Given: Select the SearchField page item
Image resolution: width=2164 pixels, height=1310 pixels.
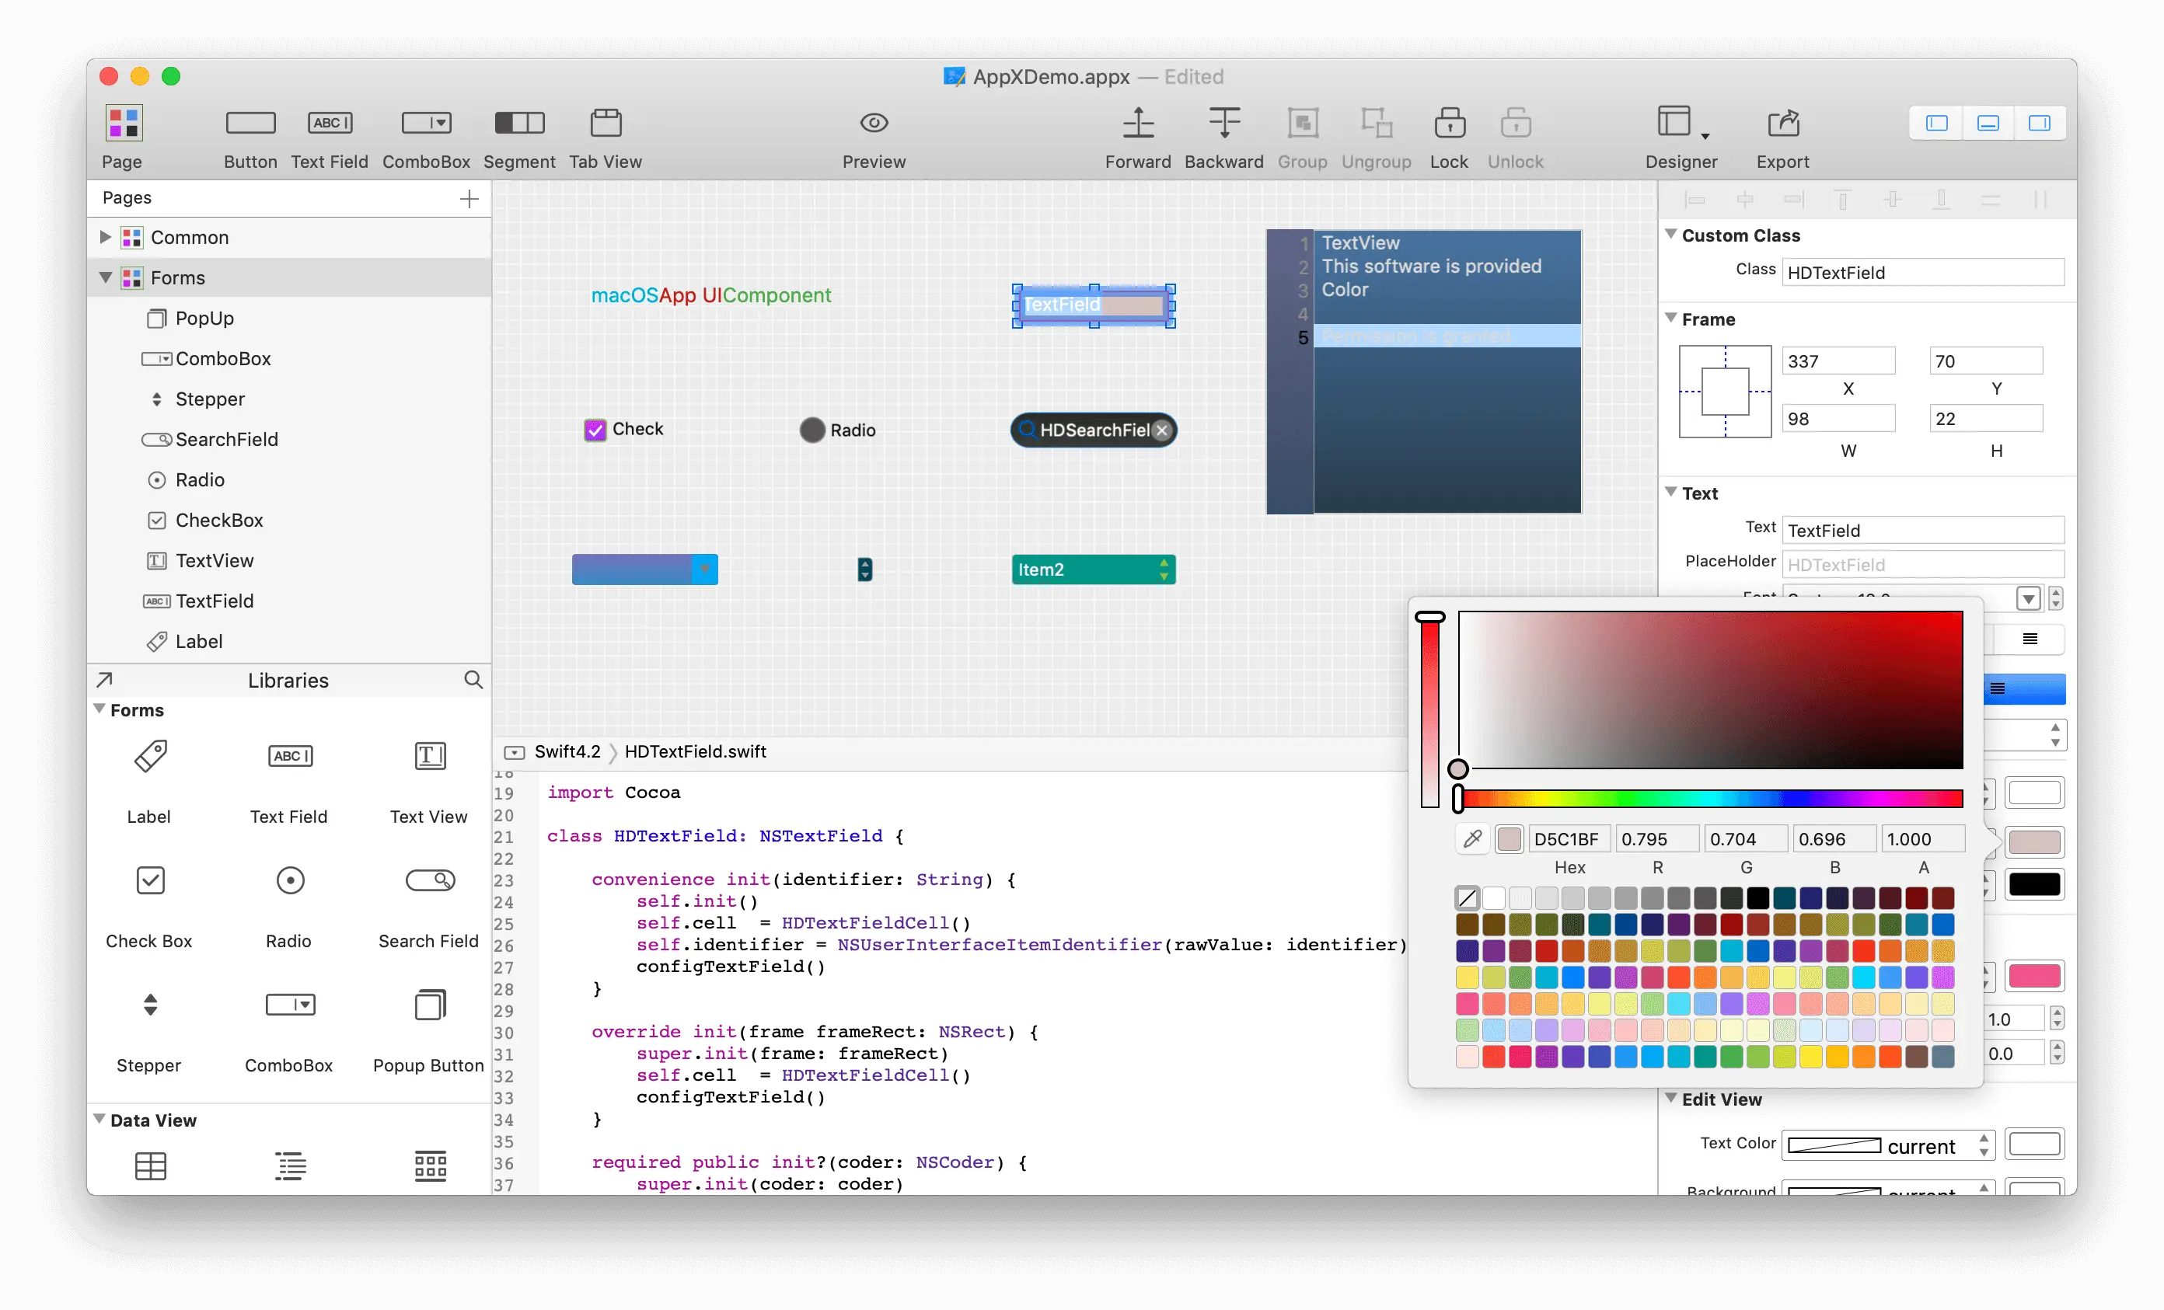Looking at the screenshot, I should (225, 439).
